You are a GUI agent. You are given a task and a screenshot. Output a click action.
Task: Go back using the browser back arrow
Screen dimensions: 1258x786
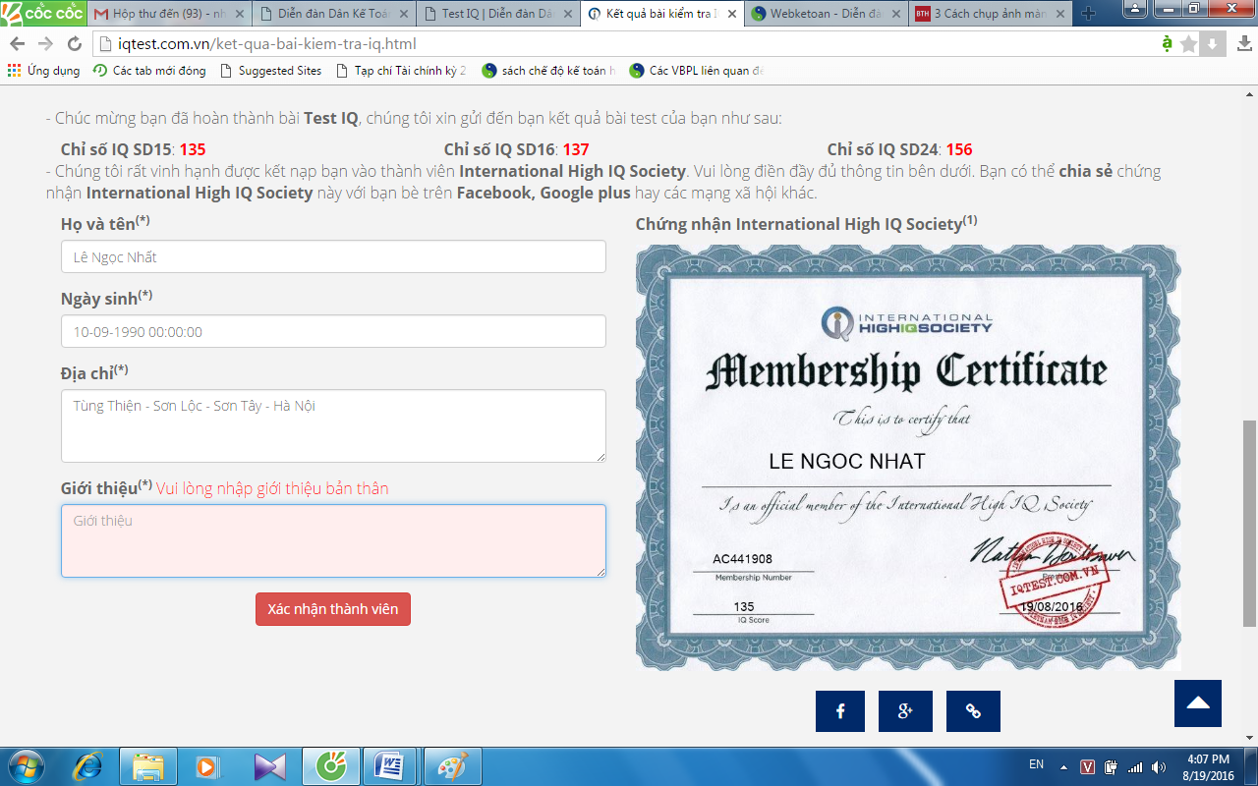point(18,44)
